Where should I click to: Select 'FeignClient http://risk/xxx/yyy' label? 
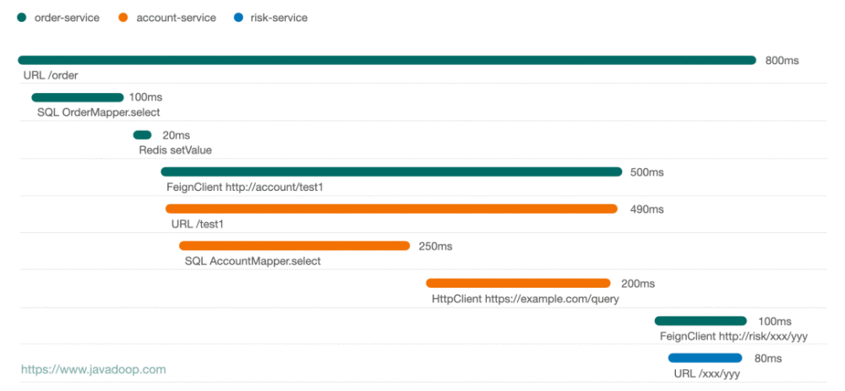click(x=734, y=336)
